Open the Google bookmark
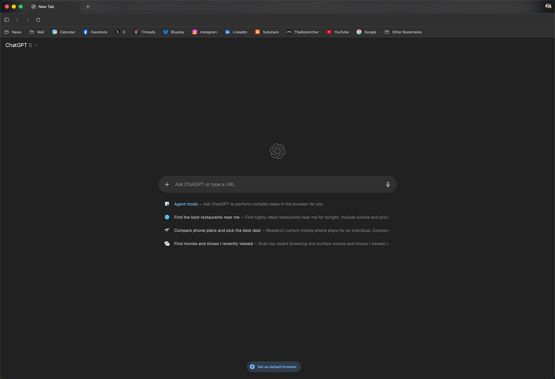 pos(366,32)
